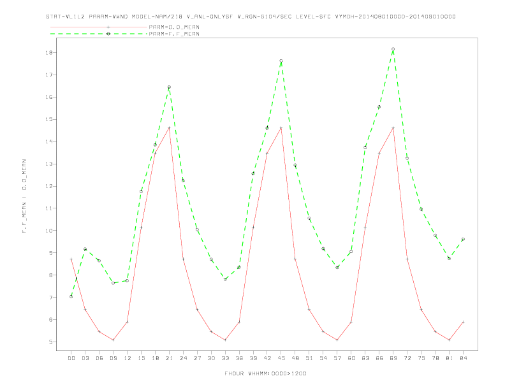Click the x-axis tick label 60
This screenshot has height=390, width=505.
(x=351, y=358)
